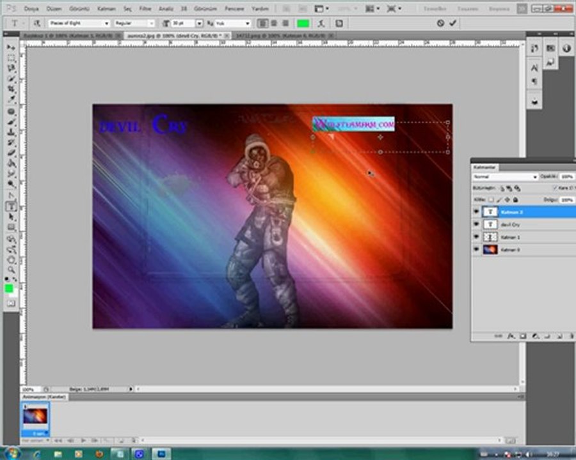
Task: Left align text in options bar
Action: [x=262, y=24]
